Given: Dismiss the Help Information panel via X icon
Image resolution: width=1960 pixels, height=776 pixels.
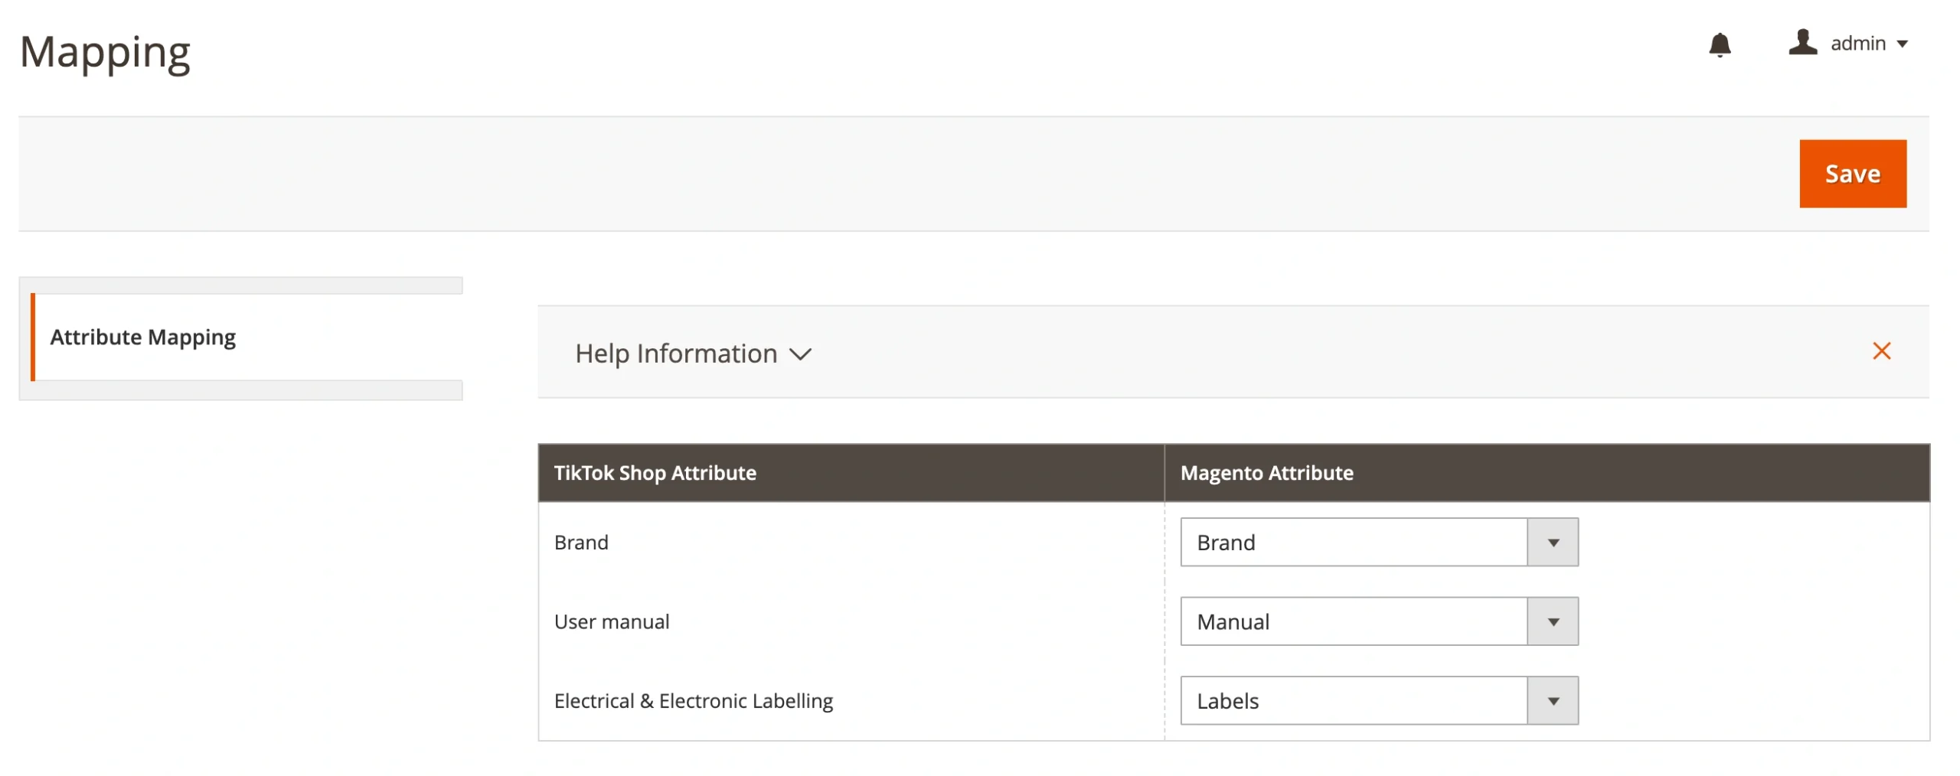Looking at the screenshot, I should pyautogui.click(x=1882, y=351).
